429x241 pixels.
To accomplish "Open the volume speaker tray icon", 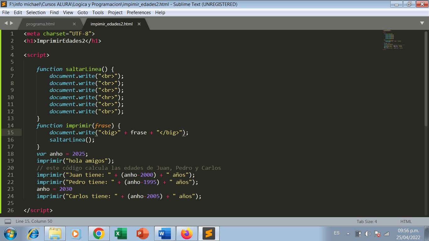I will pyautogui.click(x=368, y=234).
